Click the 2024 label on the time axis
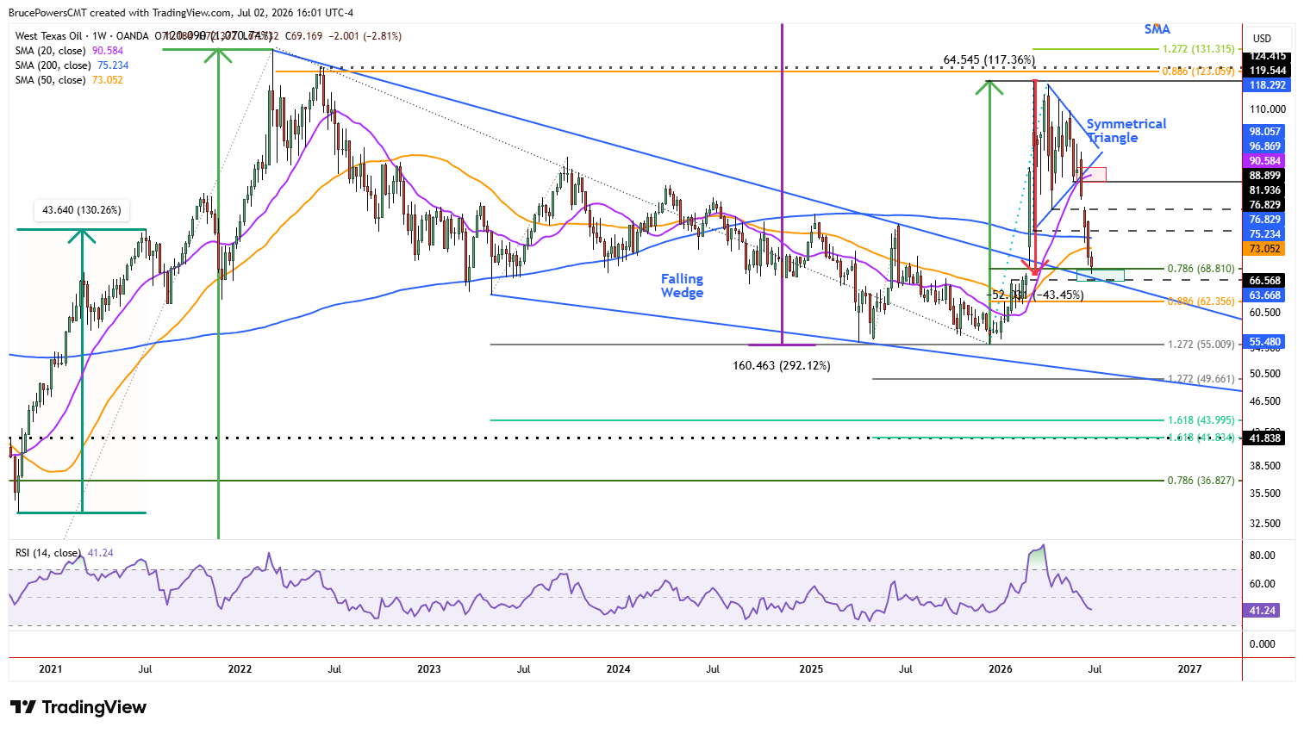1304x733 pixels. point(618,669)
